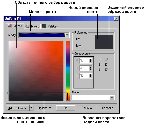Switch to the Models tab
The width and height of the screenshot is (145, 125).
pos(15,26)
